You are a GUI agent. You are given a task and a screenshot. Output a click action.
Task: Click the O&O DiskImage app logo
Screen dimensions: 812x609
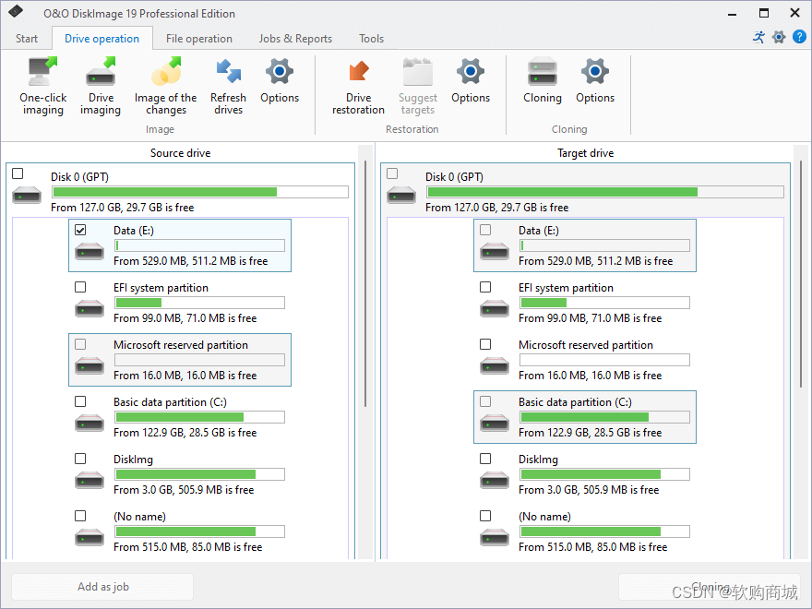tap(16, 11)
